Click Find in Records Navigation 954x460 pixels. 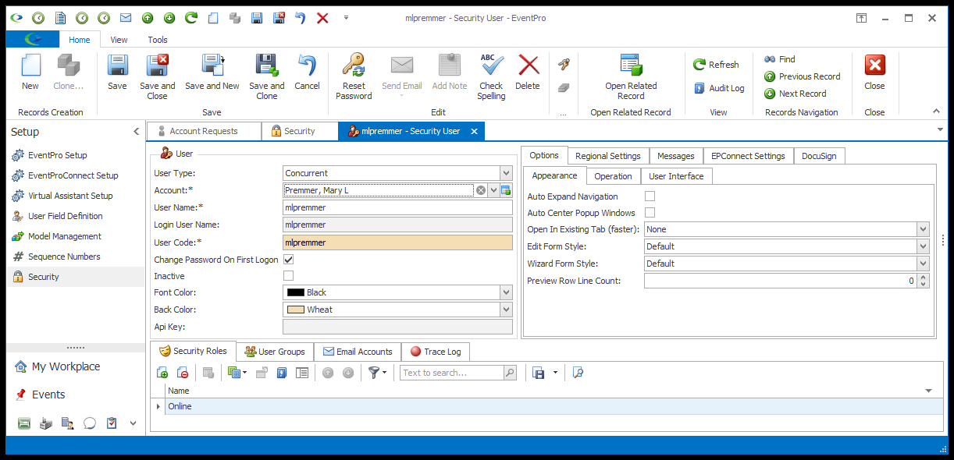tap(779, 59)
